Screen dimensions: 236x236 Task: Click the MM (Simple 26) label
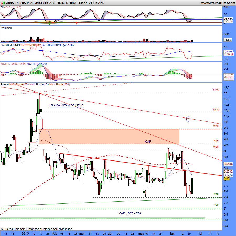[19, 85]
